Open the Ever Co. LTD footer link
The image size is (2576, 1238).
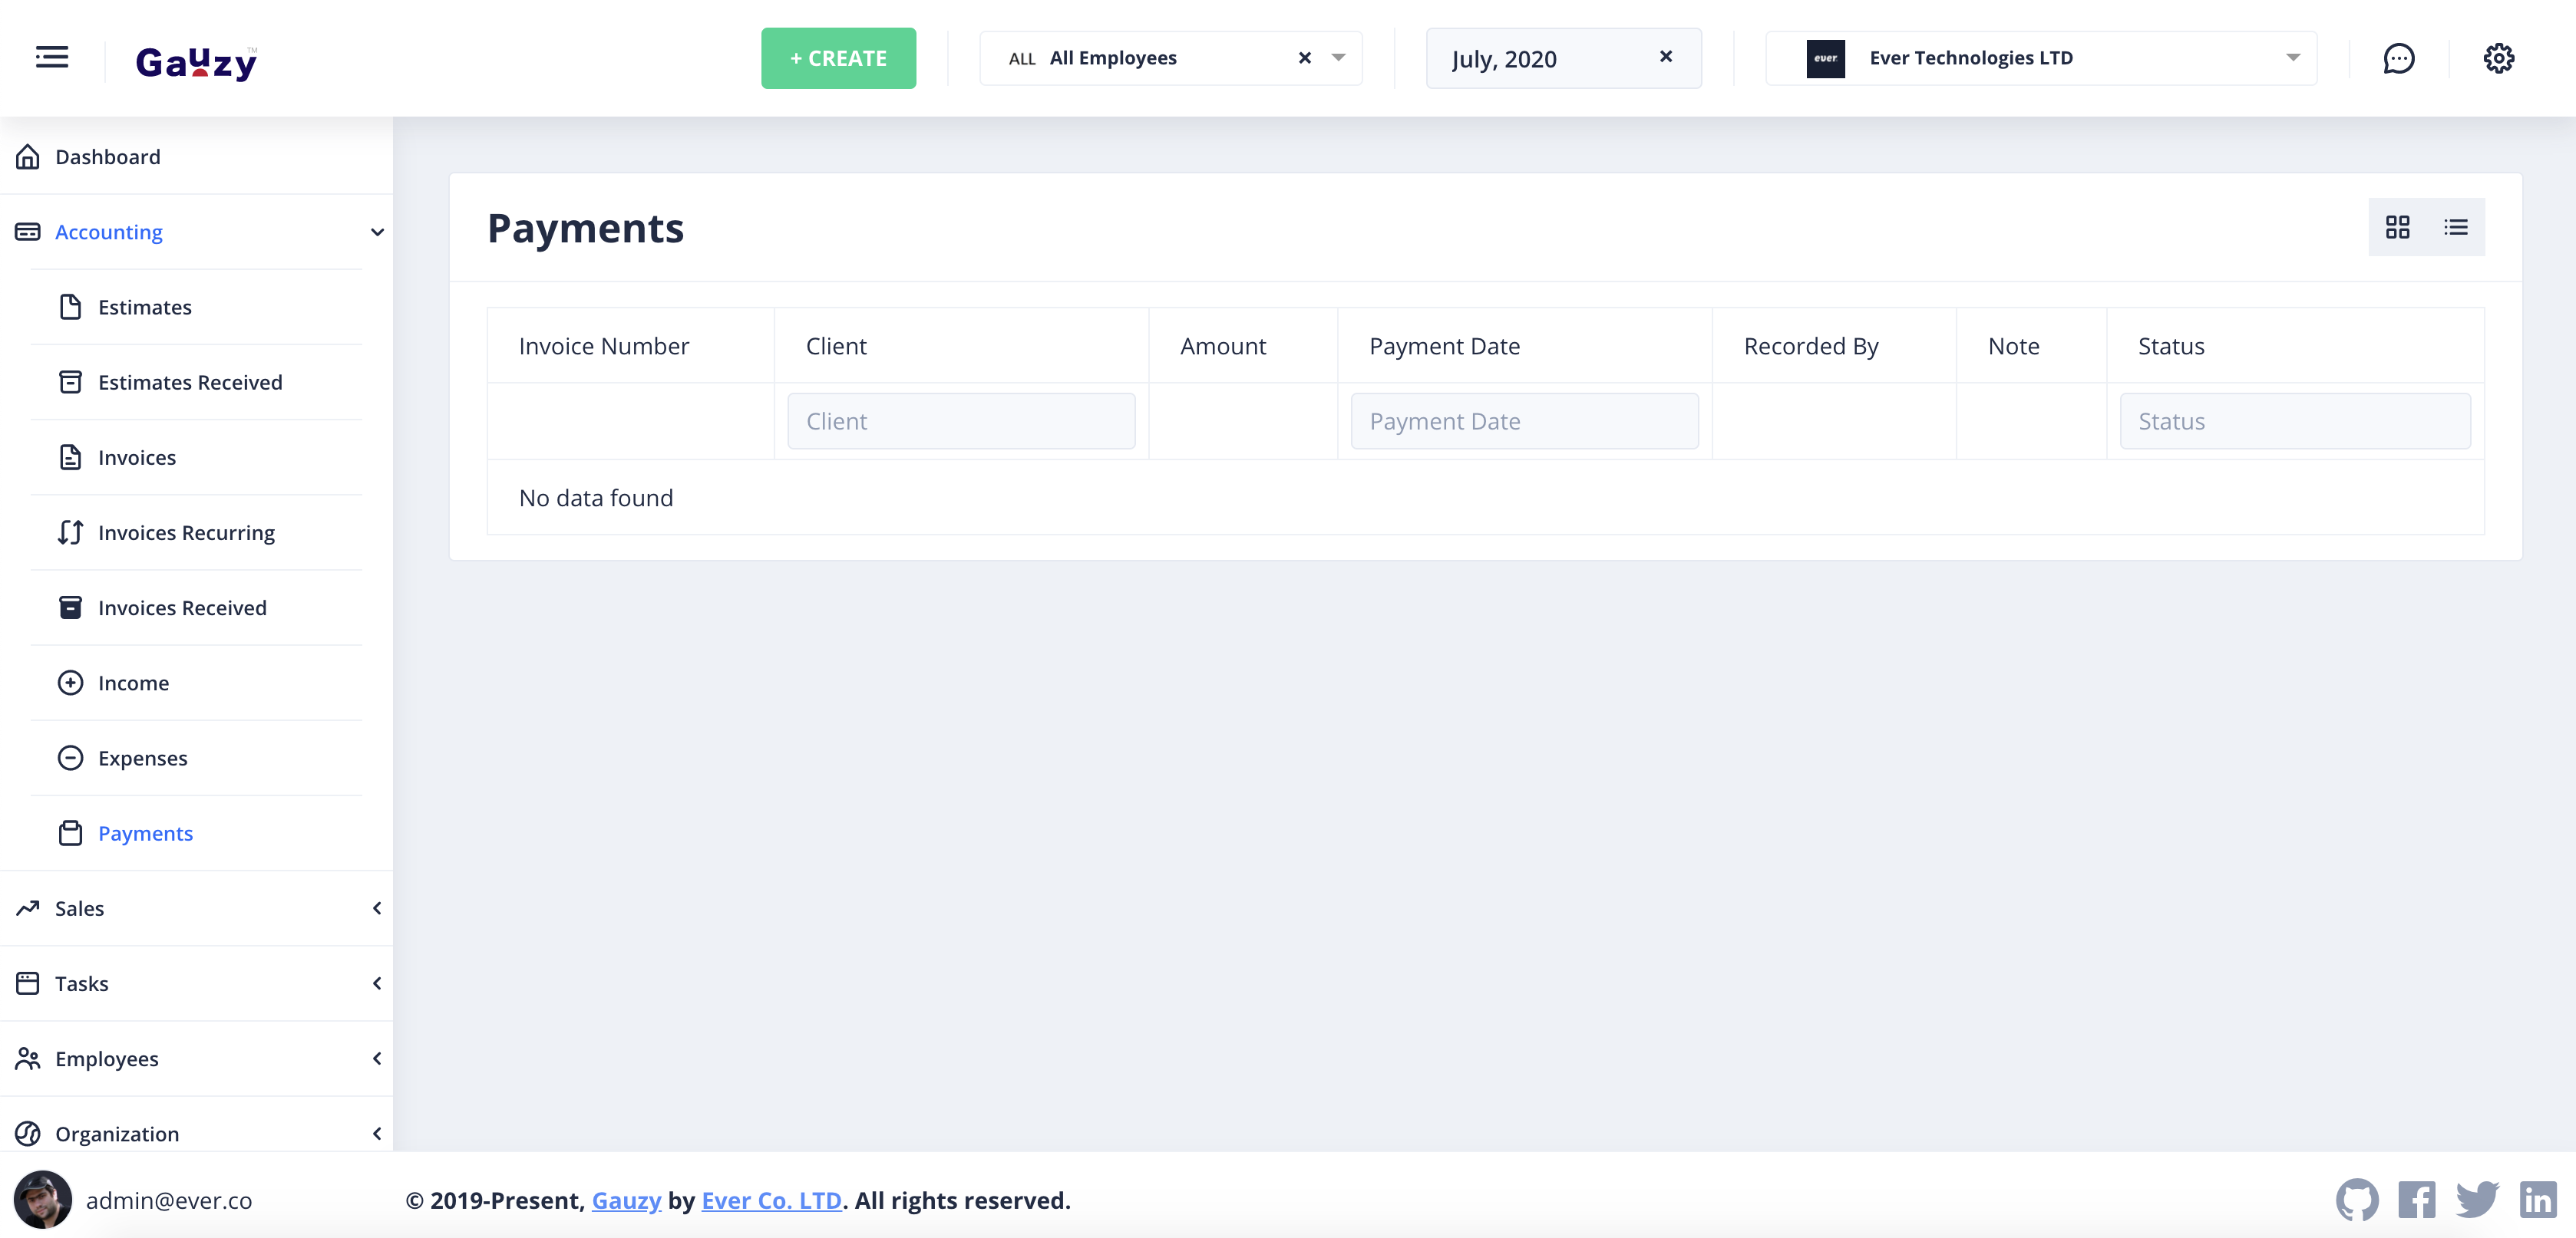coord(771,1200)
